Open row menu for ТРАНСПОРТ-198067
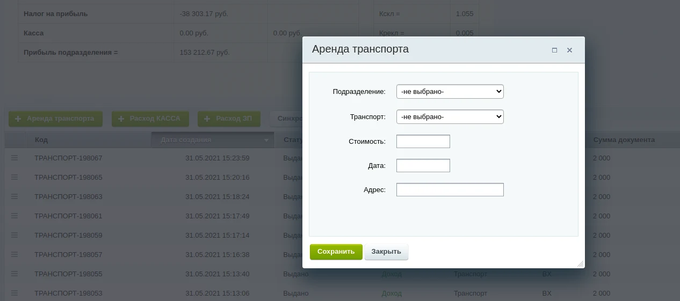 click(x=15, y=158)
